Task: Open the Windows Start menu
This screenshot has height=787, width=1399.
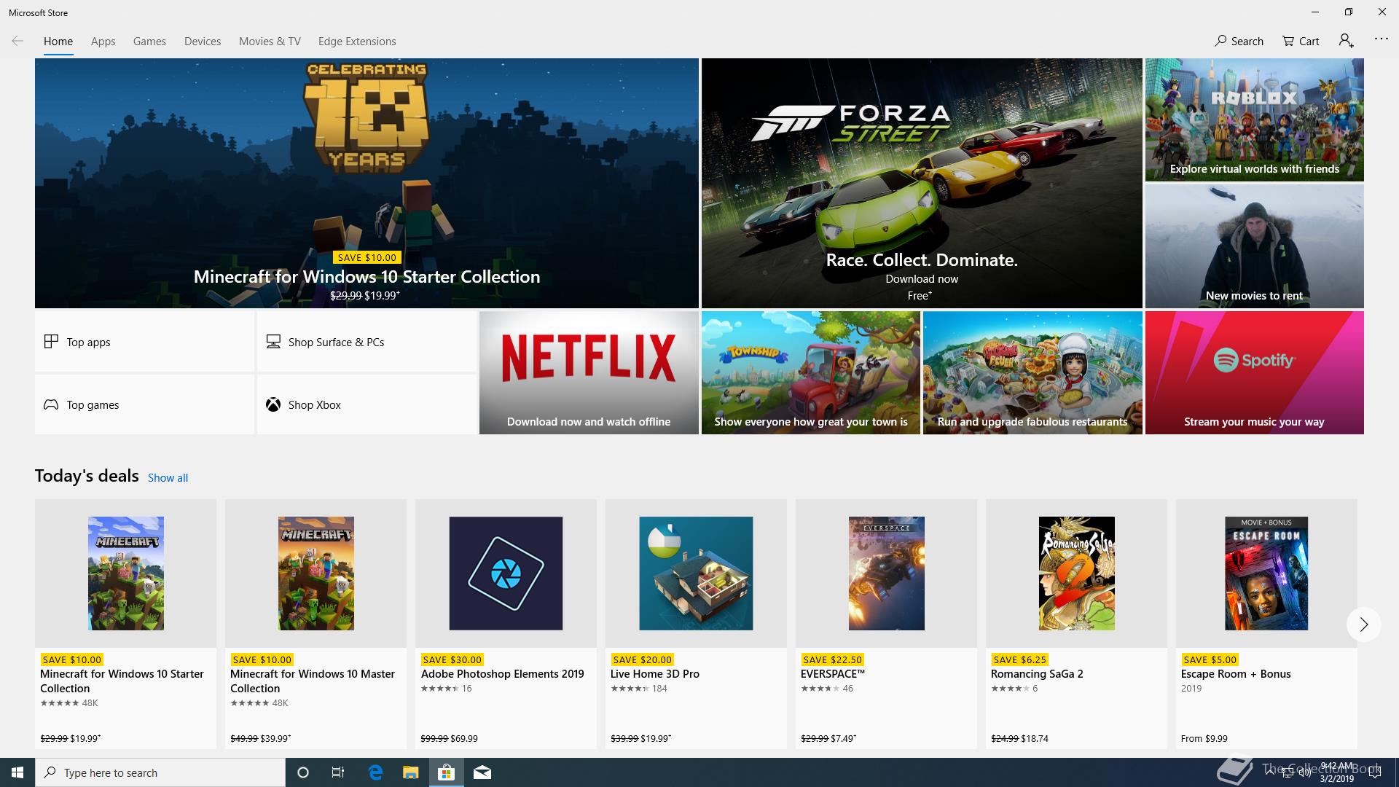Action: coord(17,772)
